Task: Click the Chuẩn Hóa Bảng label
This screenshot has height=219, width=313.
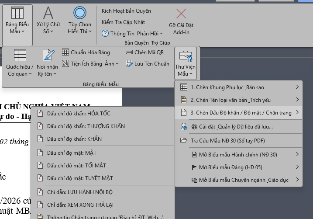Action: coord(90,52)
